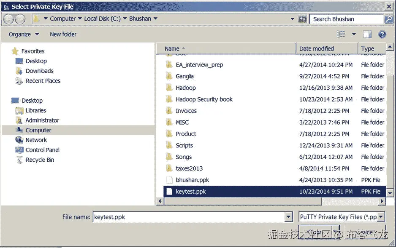Click the horizontal scrollbar thumb
Image resolution: width=396 pixels, height=248 pixels.
pyautogui.click(x=243, y=201)
